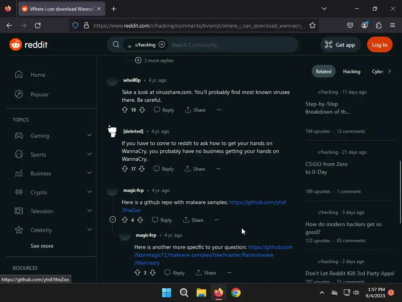This screenshot has width=402, height=302.
Task: Open Google Chrome from the taskbar
Action: pyautogui.click(x=236, y=293)
